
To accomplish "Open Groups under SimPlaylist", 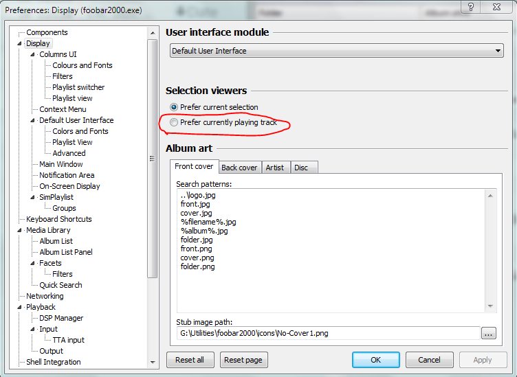I will [x=64, y=208].
